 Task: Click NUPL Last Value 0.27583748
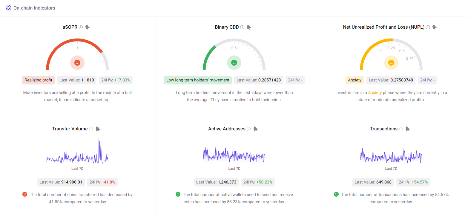391,80
